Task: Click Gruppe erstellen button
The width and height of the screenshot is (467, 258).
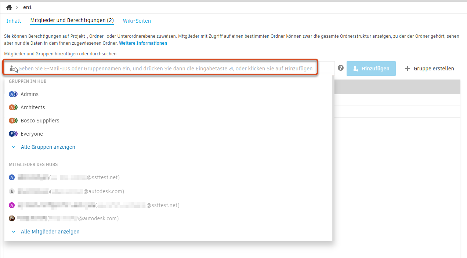Action: click(430, 69)
